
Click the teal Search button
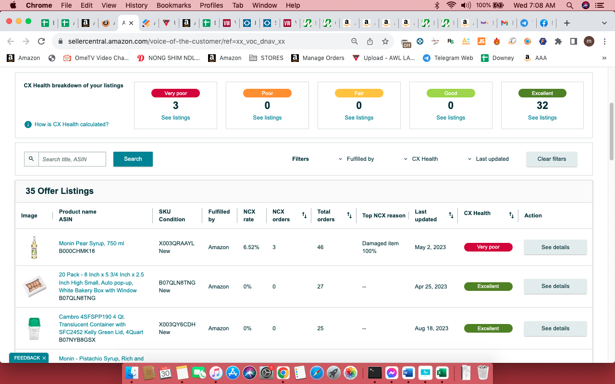133,159
